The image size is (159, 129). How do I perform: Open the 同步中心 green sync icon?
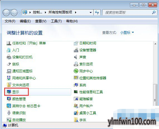coord(76,71)
